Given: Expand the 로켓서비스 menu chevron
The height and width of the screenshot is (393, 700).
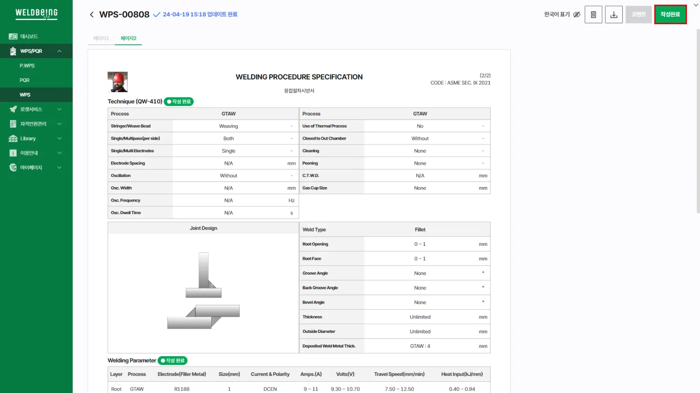Looking at the screenshot, I should click(59, 109).
